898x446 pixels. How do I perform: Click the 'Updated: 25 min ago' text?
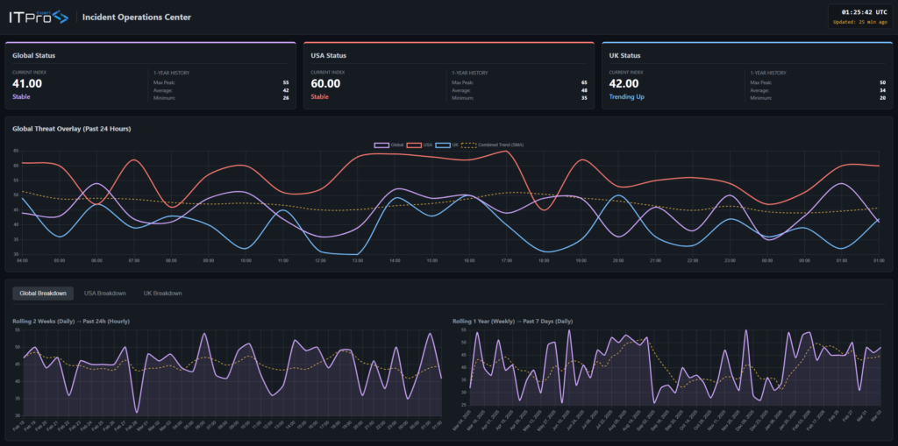tap(860, 22)
